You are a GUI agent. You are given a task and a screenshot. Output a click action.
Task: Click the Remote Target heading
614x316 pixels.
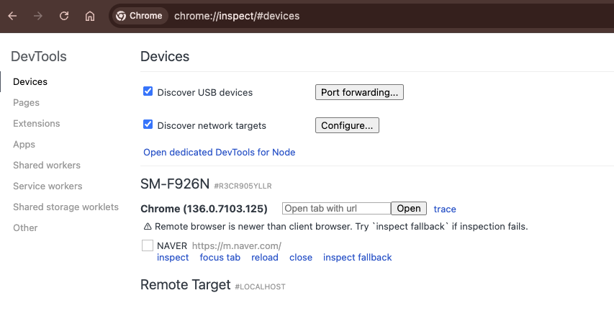coord(185,284)
